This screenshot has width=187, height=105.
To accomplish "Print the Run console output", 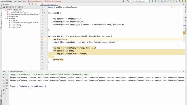I will 7,86.
